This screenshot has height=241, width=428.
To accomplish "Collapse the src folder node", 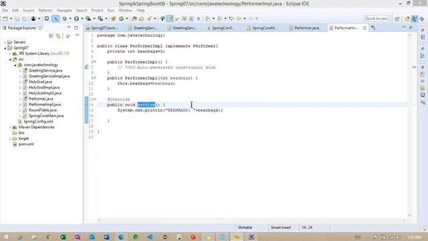I will tap(10, 60).
